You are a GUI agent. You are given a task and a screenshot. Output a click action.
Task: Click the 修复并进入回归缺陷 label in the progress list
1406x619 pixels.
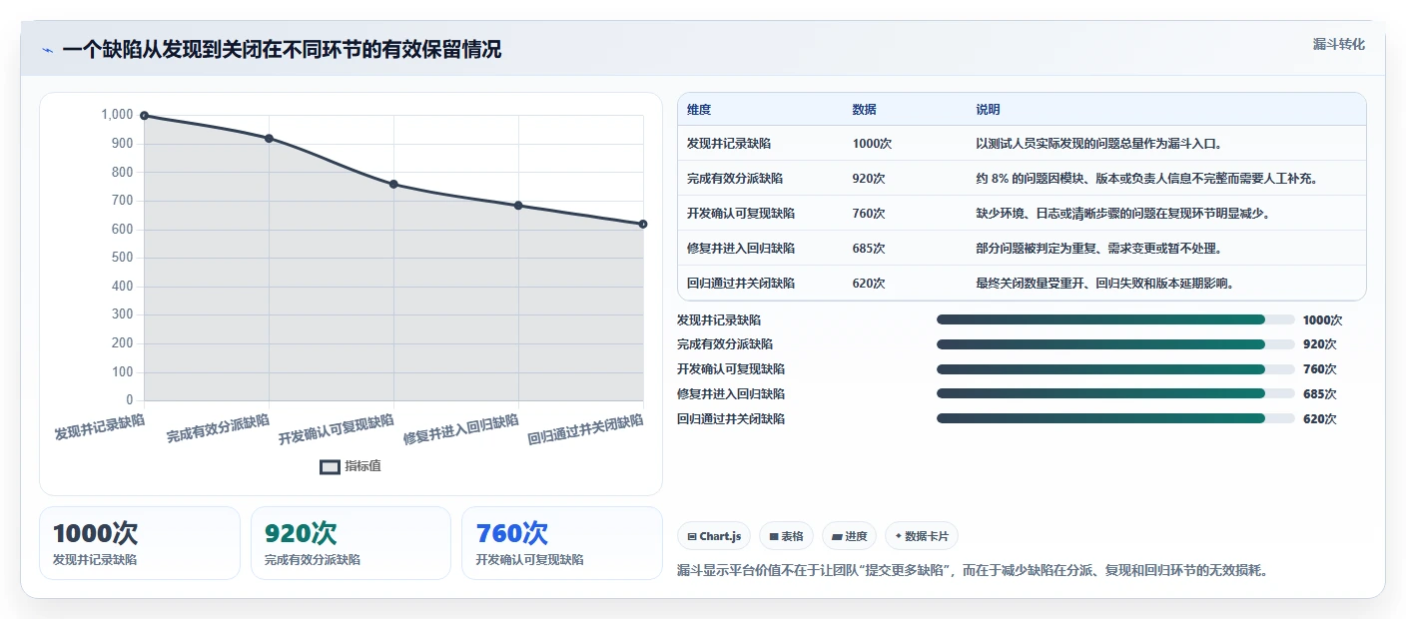point(731,393)
